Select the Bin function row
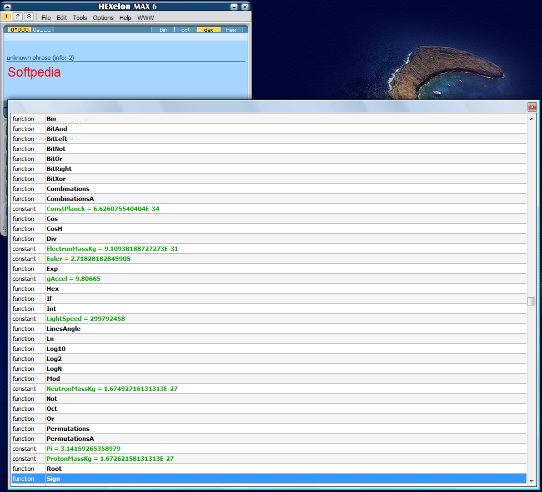542x492 pixels. 269,119
